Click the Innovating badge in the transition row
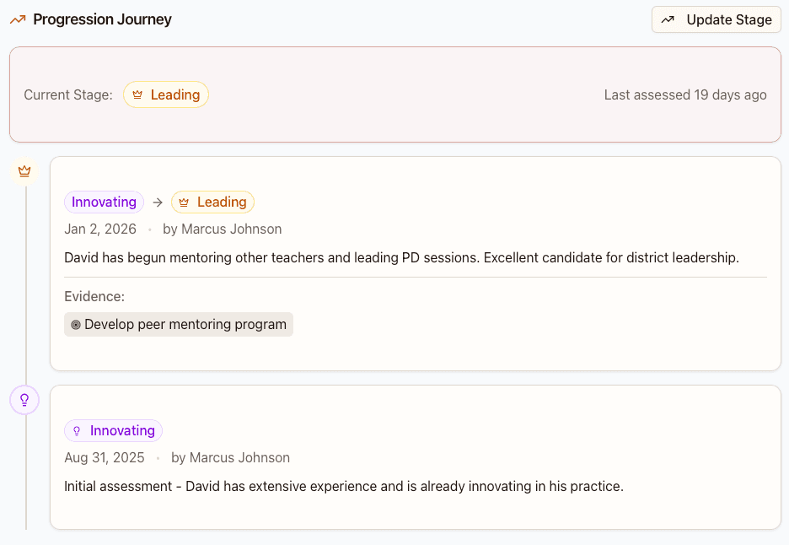This screenshot has width=789, height=545. coord(104,202)
